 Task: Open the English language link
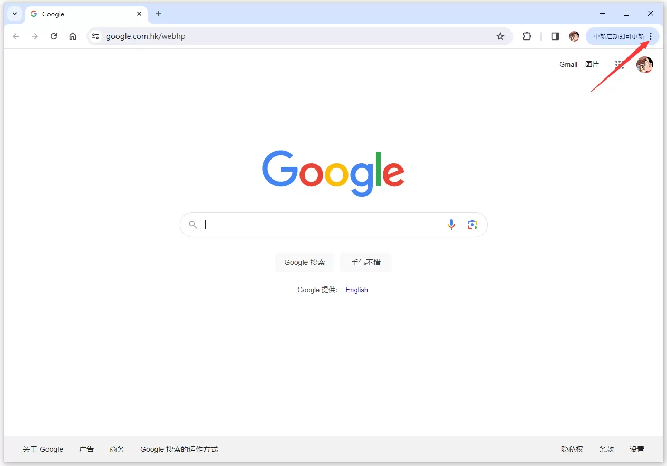[356, 290]
